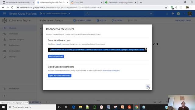
Task: Switch to Dashboard Monitoring Overview tab
Action: click(x=120, y=2)
